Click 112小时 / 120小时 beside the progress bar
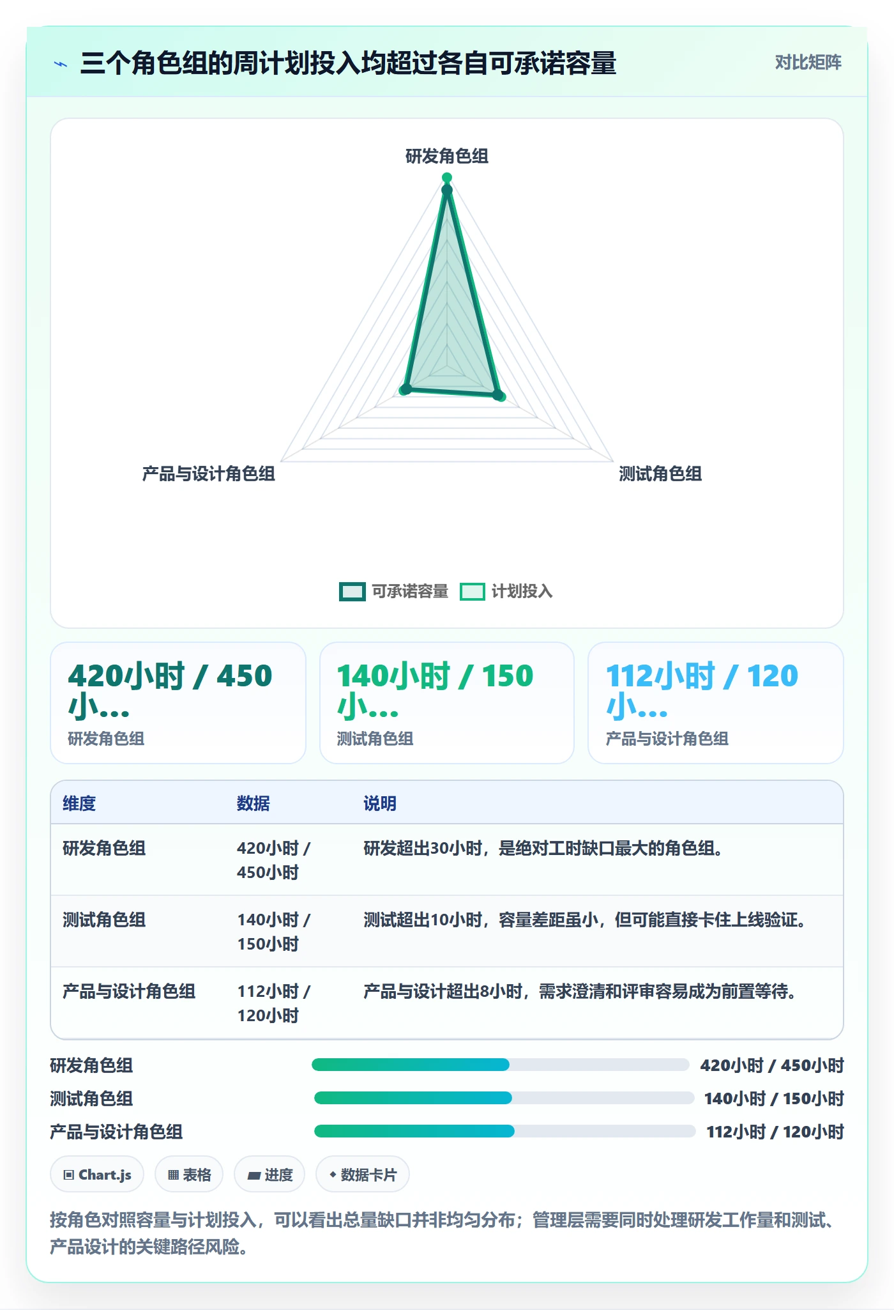The height and width of the screenshot is (1310, 894). pyautogui.click(x=775, y=1132)
